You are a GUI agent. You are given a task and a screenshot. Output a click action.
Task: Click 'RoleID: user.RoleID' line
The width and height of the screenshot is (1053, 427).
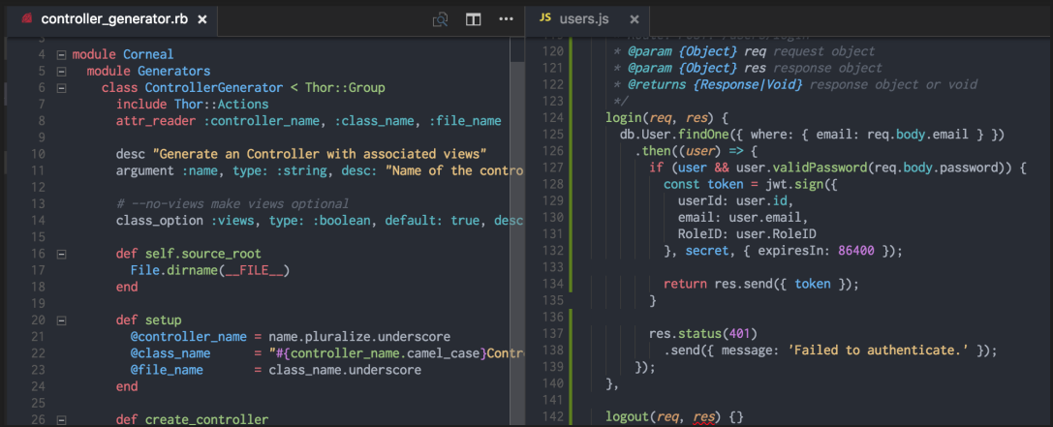click(x=748, y=234)
